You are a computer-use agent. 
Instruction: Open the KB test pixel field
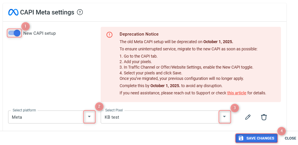click(166, 117)
